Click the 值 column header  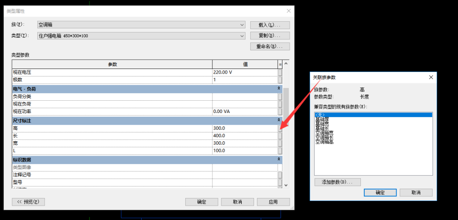(x=245, y=64)
